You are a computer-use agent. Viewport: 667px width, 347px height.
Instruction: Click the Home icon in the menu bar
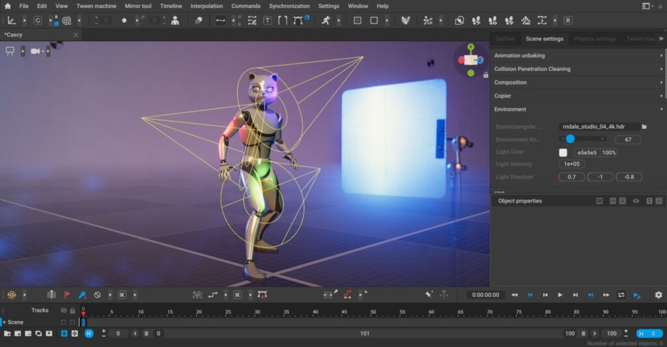(7, 6)
